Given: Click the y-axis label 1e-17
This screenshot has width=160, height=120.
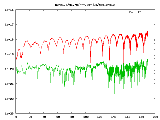Looking at the screenshot, I should [9, 24].
